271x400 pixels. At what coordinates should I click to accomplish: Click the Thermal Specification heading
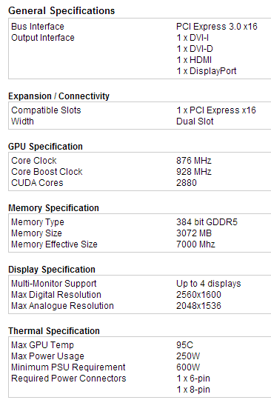coord(54,331)
